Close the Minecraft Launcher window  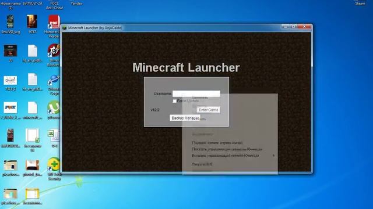pyautogui.click(x=304, y=27)
